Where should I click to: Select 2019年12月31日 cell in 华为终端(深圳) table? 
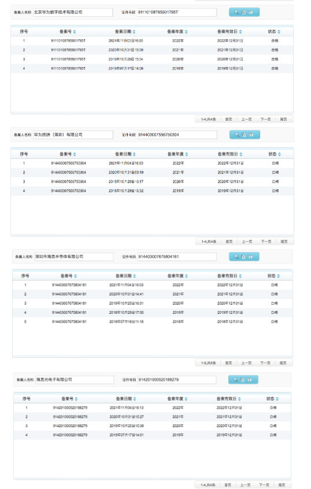pos(231,191)
